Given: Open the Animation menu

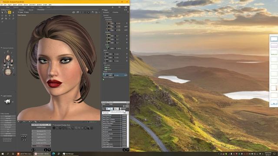Looking at the screenshot, I should (33, 5).
